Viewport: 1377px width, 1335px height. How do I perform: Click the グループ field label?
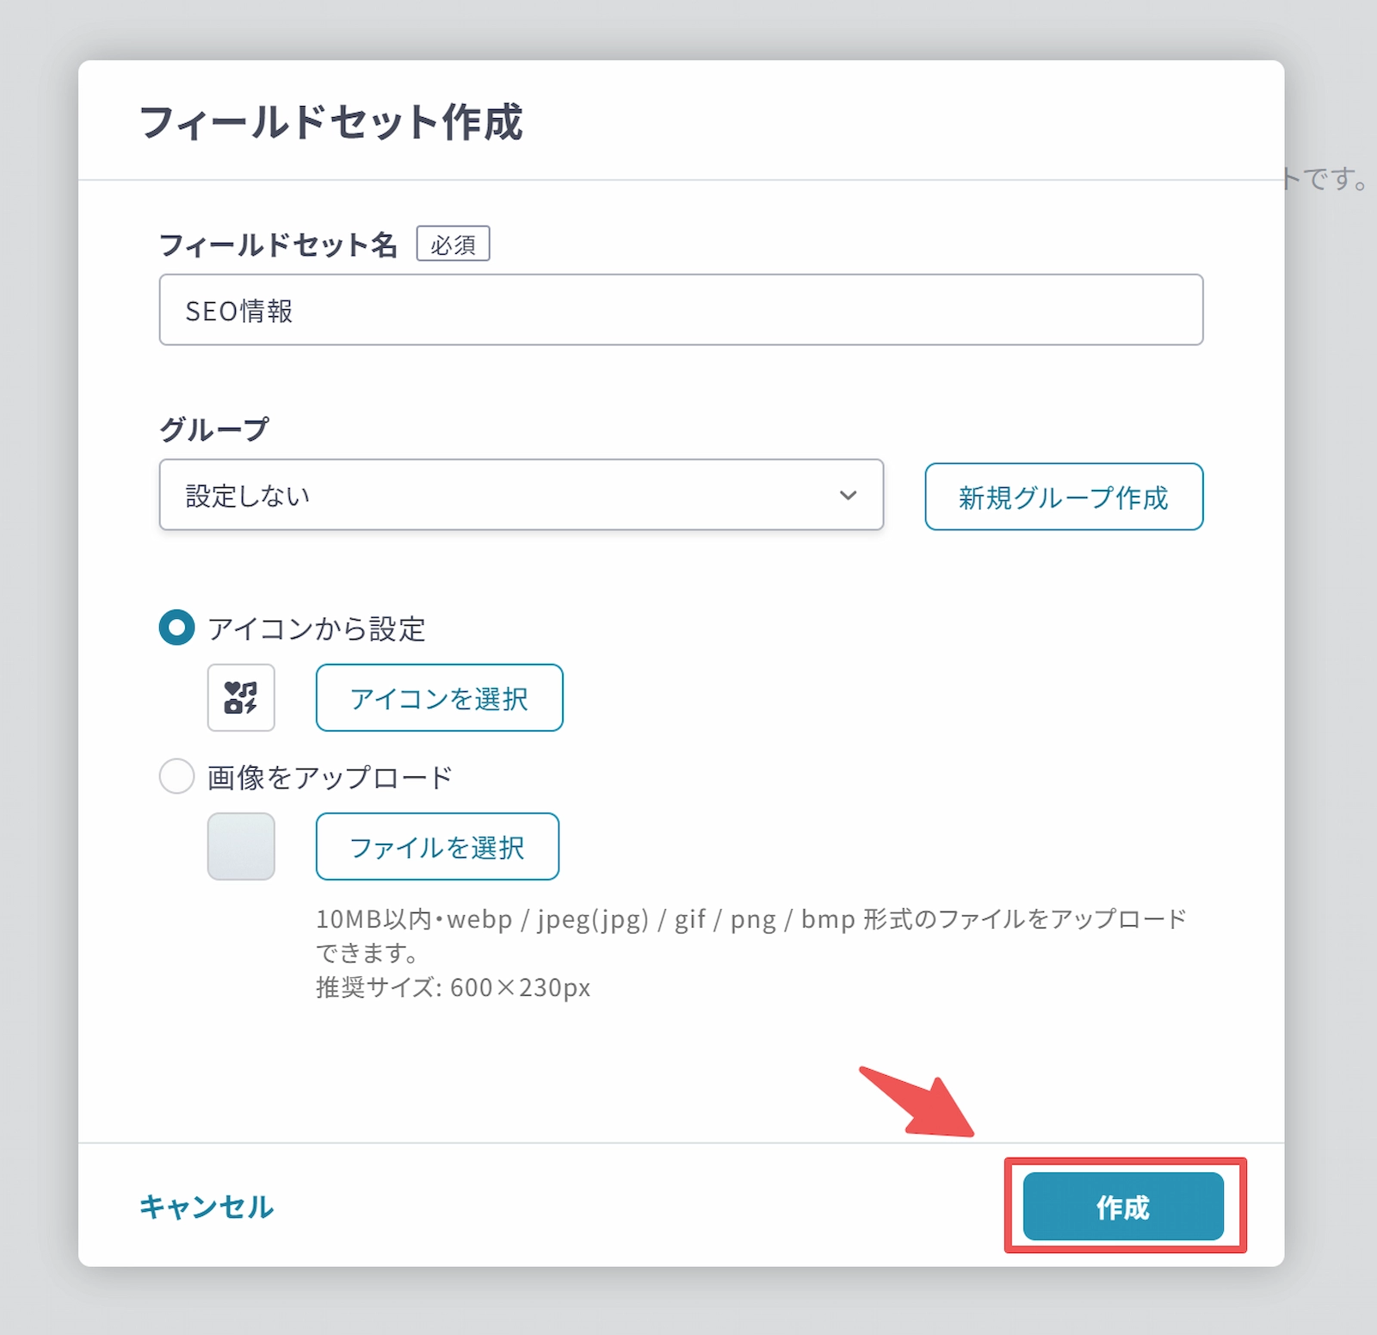(x=214, y=429)
